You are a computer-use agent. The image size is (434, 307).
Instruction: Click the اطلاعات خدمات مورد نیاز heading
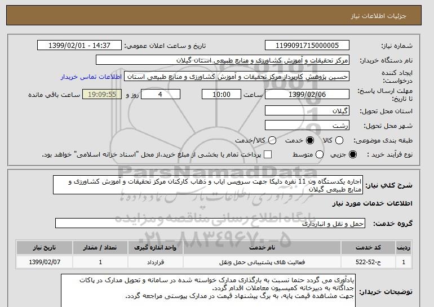[x=372, y=203]
